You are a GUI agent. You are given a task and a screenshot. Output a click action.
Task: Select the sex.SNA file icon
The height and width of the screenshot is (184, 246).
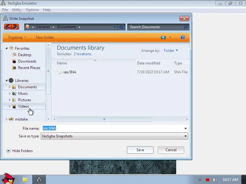(60, 72)
